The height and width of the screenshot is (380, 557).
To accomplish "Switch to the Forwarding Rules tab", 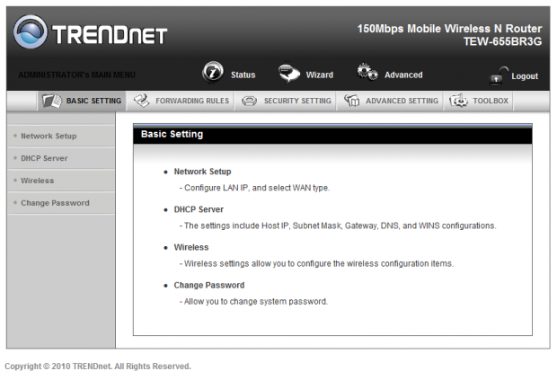I will [181, 101].
